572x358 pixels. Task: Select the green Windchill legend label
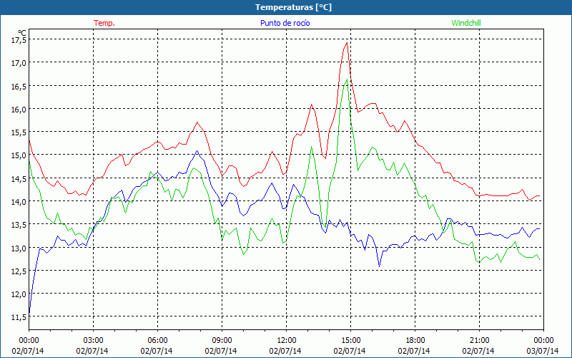click(466, 23)
